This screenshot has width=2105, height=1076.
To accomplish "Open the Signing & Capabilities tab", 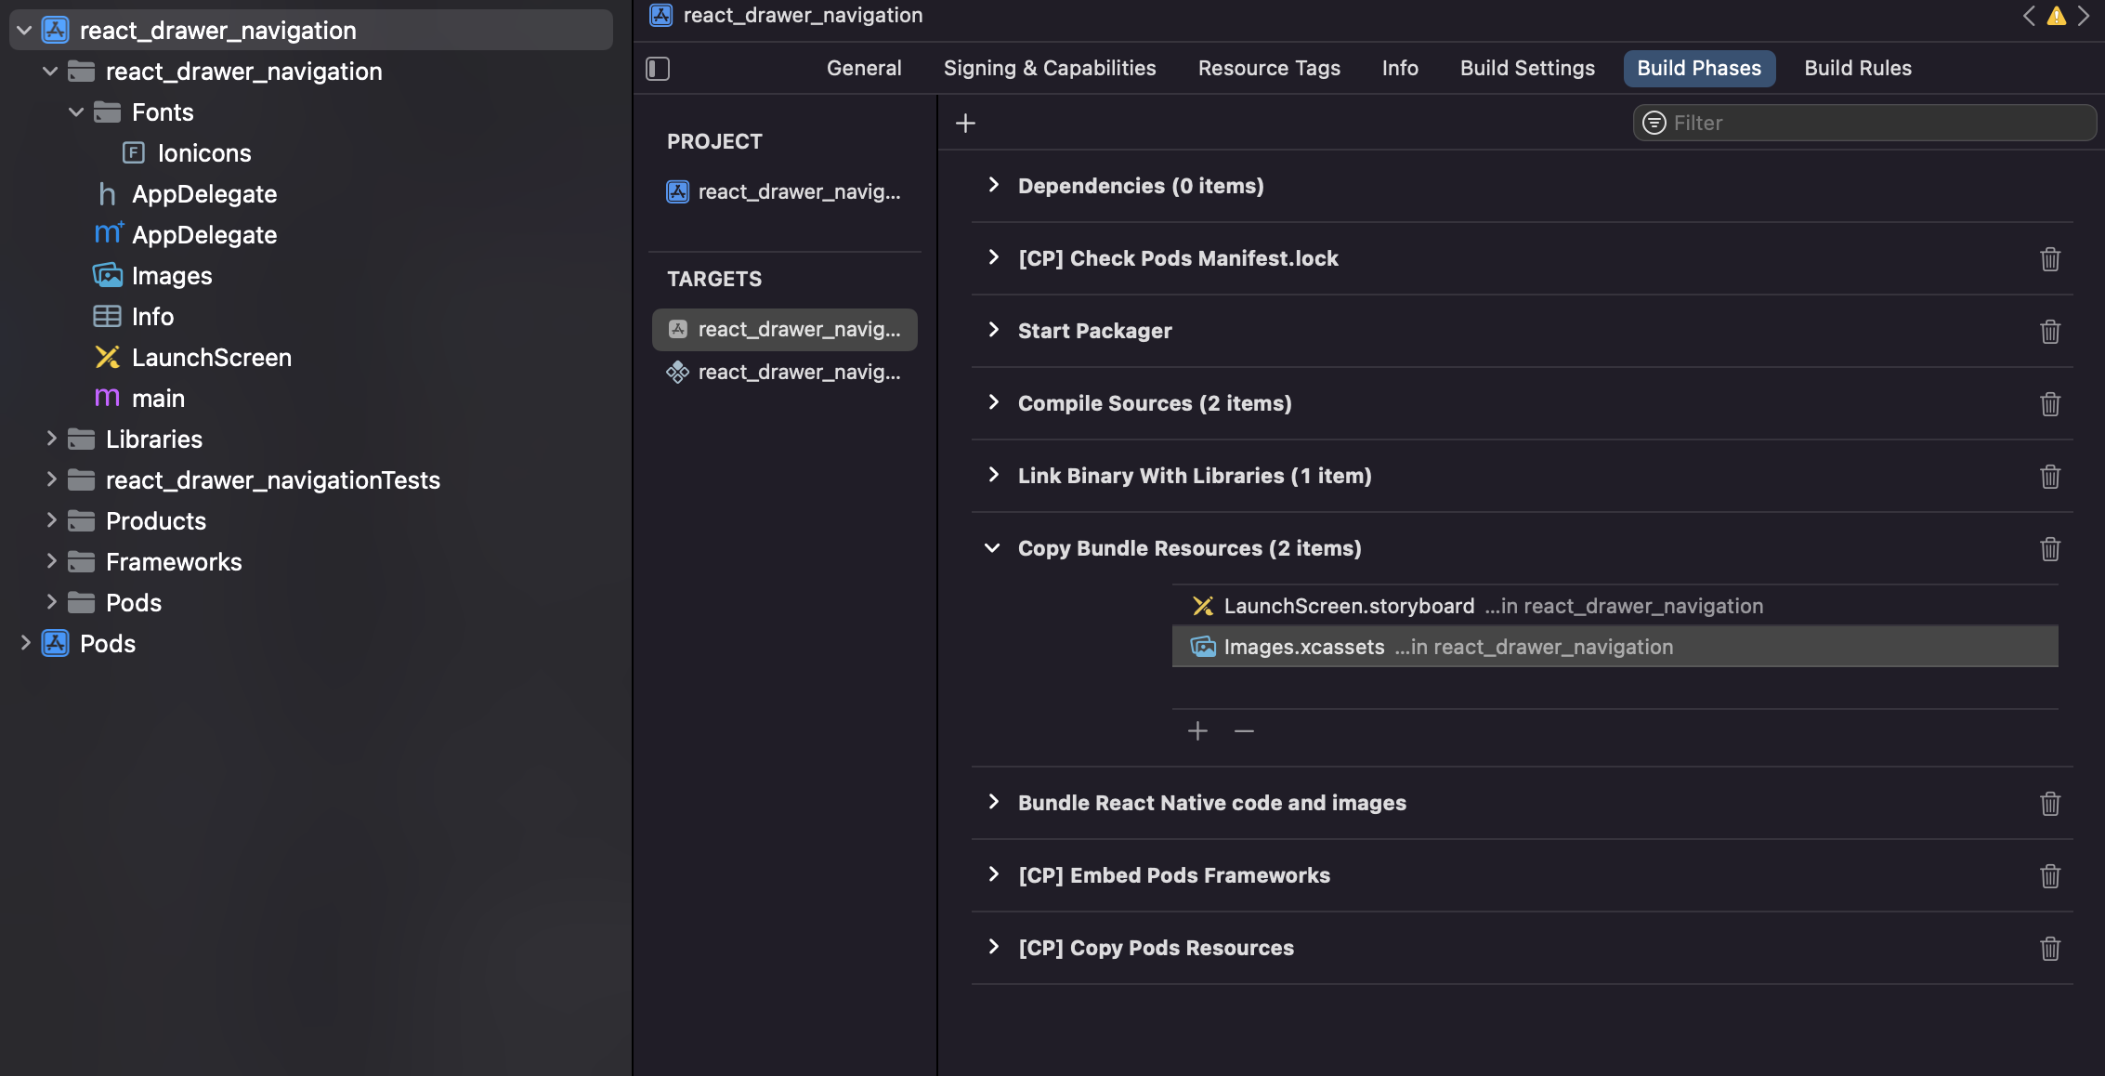I will point(1050,69).
